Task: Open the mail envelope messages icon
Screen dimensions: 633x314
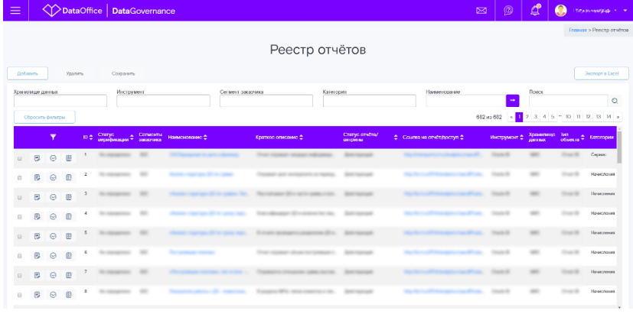Action: 481,11
